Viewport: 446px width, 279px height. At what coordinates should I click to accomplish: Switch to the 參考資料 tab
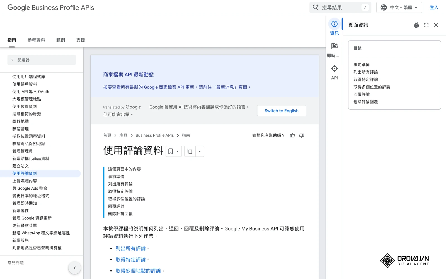click(36, 40)
